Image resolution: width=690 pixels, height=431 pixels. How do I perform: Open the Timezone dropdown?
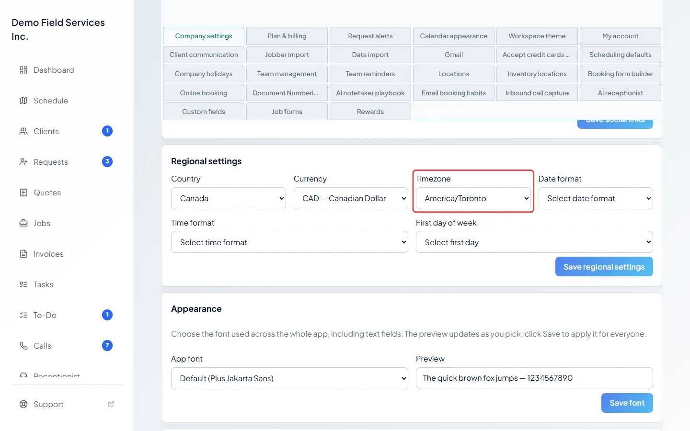[473, 198]
